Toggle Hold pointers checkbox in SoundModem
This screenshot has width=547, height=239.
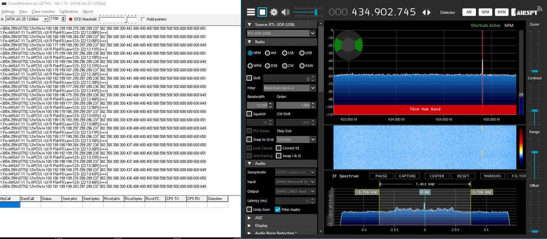point(144,19)
